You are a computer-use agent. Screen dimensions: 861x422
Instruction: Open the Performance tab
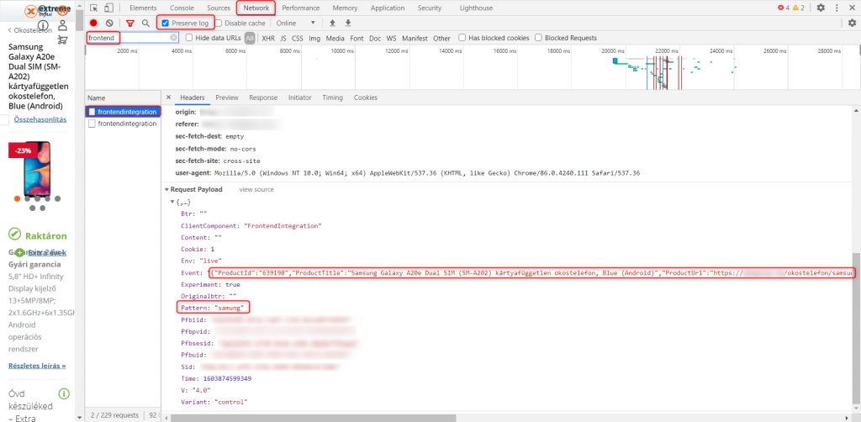(301, 8)
